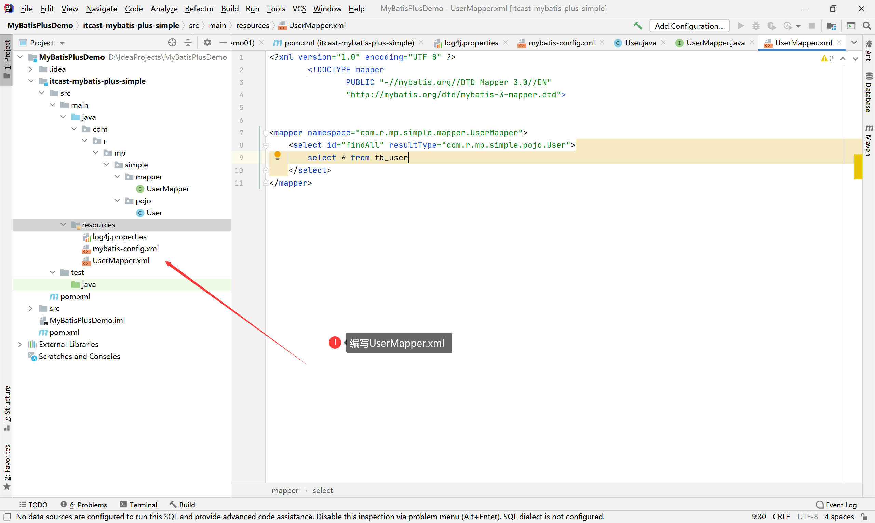Click Collapse All icon in Project panel
The height and width of the screenshot is (523, 875).
coord(188,43)
